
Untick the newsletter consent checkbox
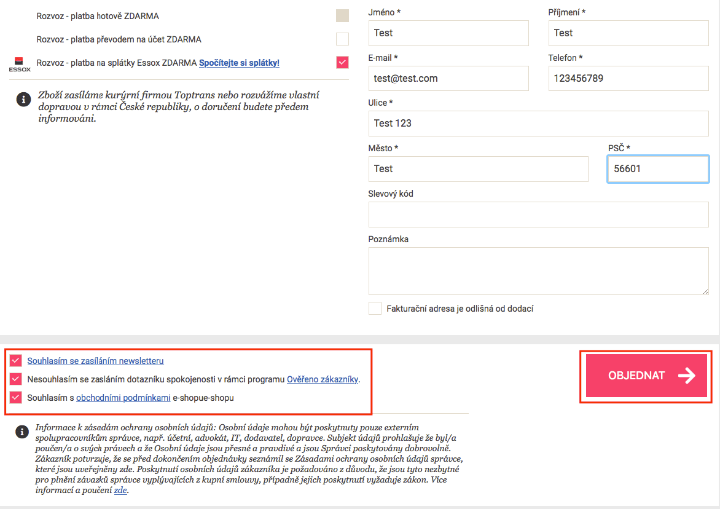[x=16, y=361]
